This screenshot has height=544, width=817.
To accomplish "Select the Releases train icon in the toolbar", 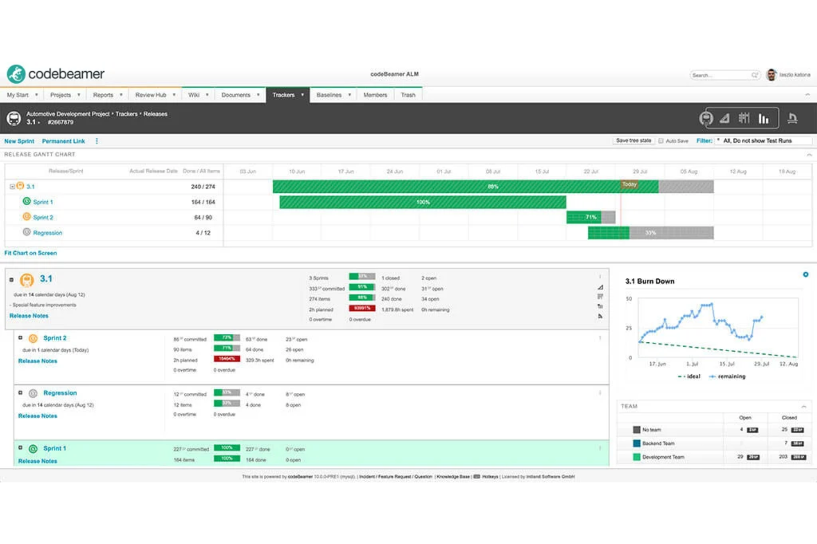I will coord(707,117).
